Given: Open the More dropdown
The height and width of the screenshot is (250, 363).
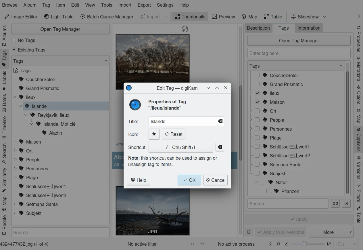Looking at the screenshot, I should click(331, 232).
